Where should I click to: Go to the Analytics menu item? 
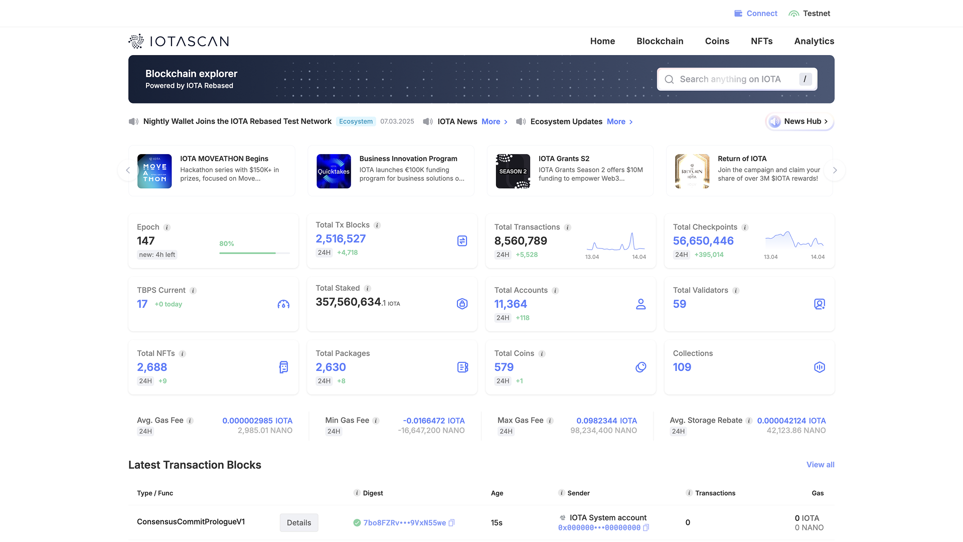pos(814,41)
